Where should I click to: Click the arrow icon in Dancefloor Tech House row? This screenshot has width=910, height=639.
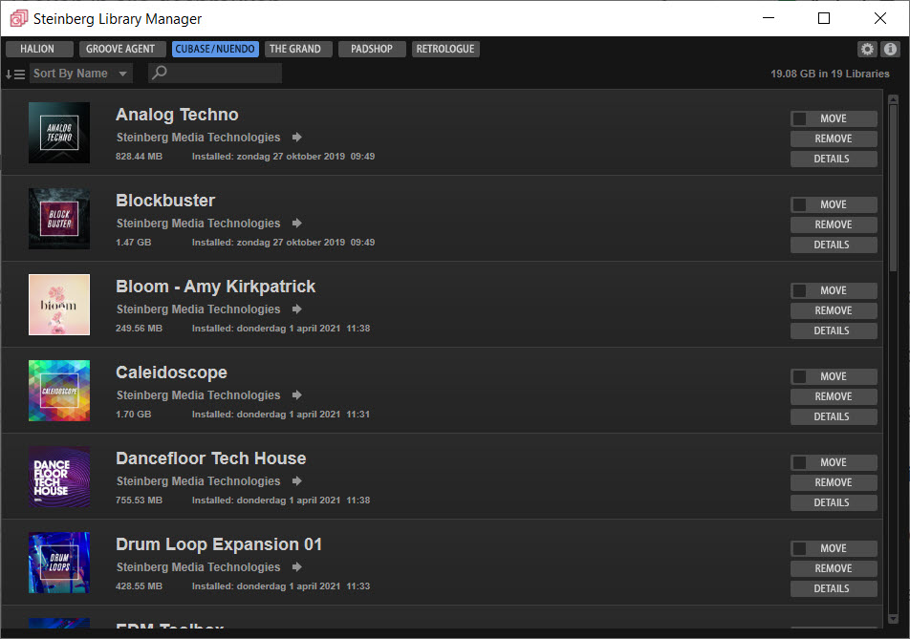[x=297, y=480]
